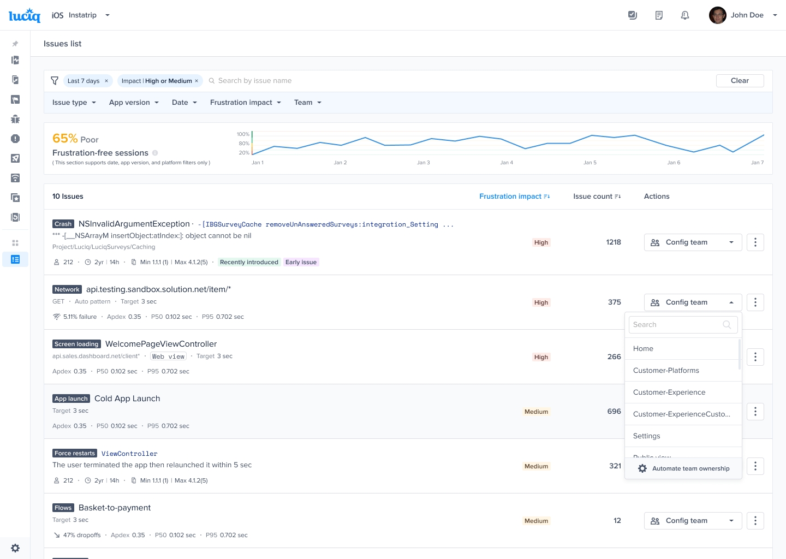Viewport: 786px width, 559px height.
Task: Open the Frustration impact filter dropdown
Action: pos(245,103)
